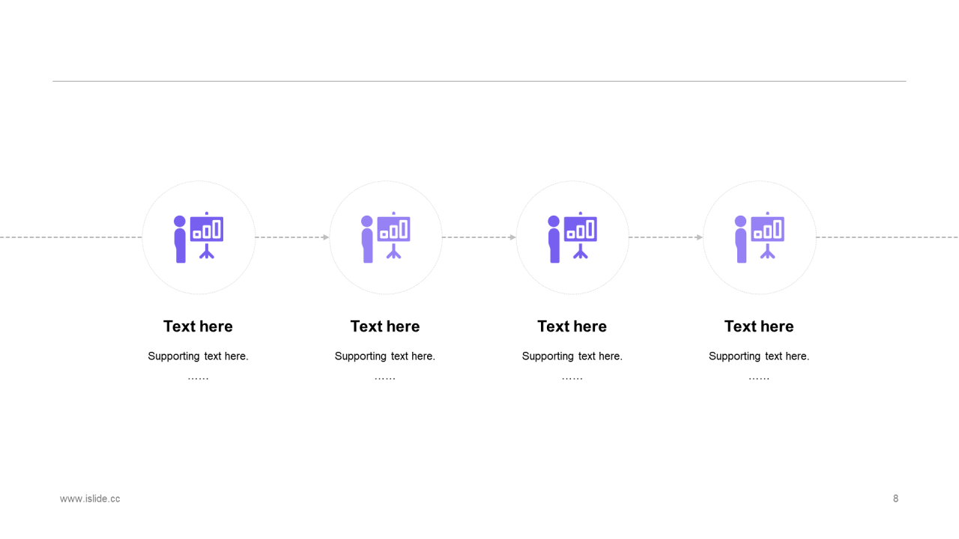Select the horizontal title divider line
This screenshot has height=539, width=959.
pyautogui.click(x=479, y=81)
